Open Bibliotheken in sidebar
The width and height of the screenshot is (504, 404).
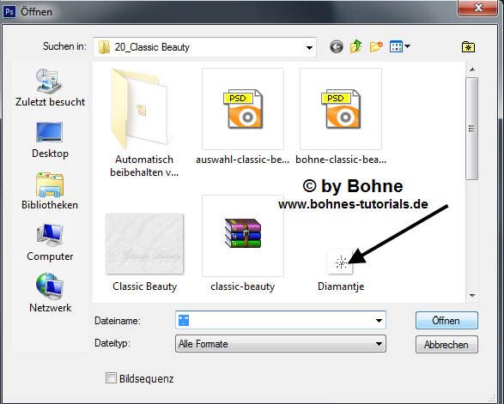click(50, 191)
